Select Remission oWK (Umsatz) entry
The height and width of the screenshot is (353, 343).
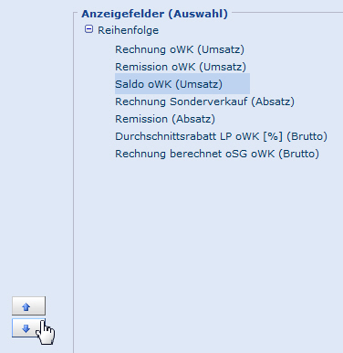click(181, 67)
